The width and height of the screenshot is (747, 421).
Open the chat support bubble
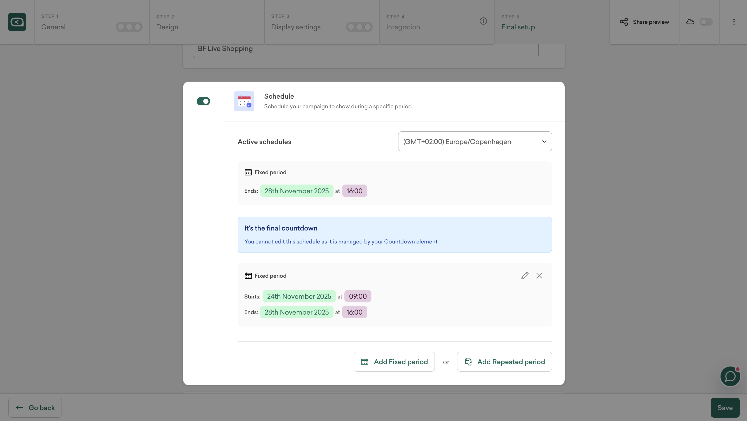(730, 376)
